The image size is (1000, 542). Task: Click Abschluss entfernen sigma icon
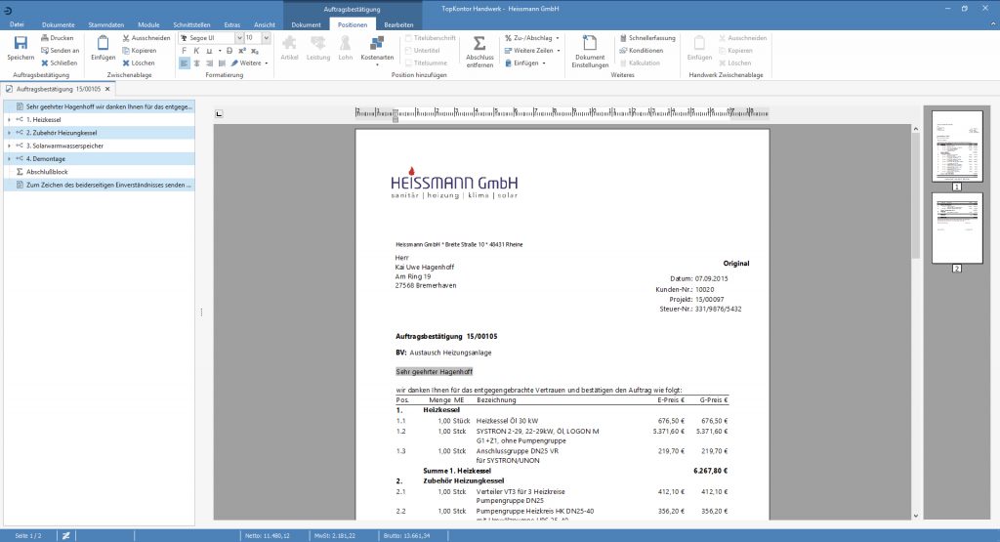479,43
